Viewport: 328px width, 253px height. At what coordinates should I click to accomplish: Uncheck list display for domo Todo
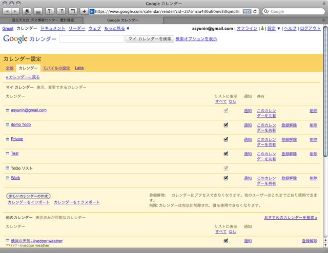tap(225, 125)
